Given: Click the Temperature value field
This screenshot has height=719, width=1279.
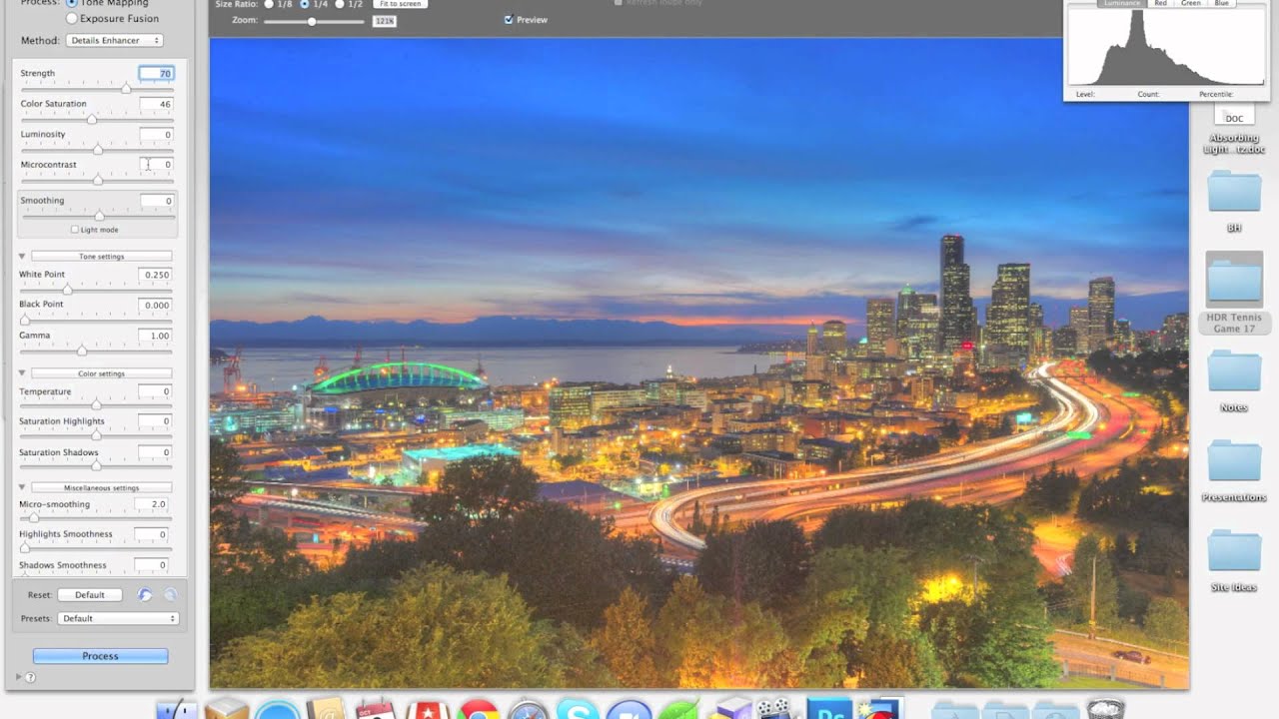Looking at the screenshot, I should click(x=154, y=391).
